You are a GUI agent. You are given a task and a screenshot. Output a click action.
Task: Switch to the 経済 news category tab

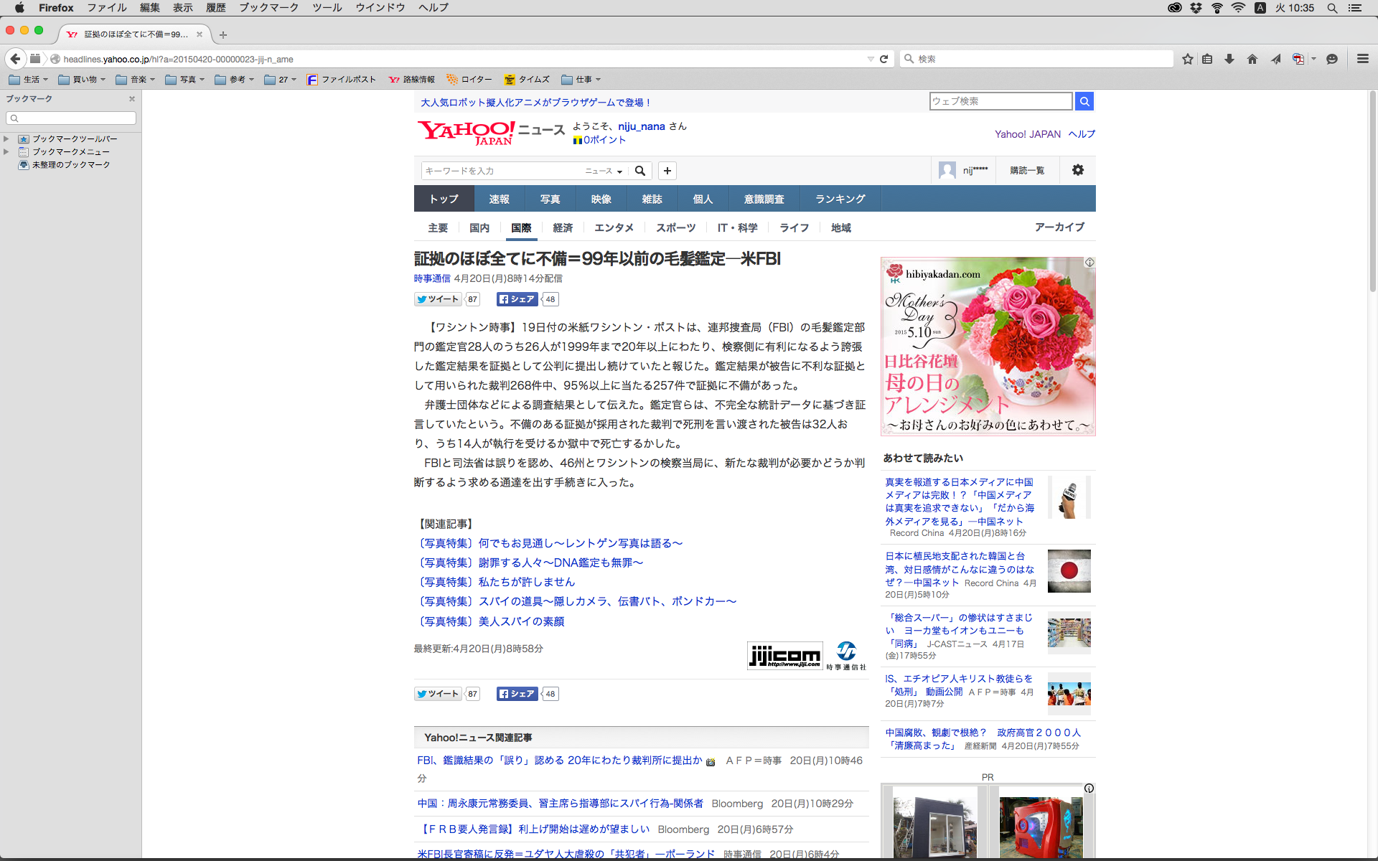pyautogui.click(x=563, y=227)
